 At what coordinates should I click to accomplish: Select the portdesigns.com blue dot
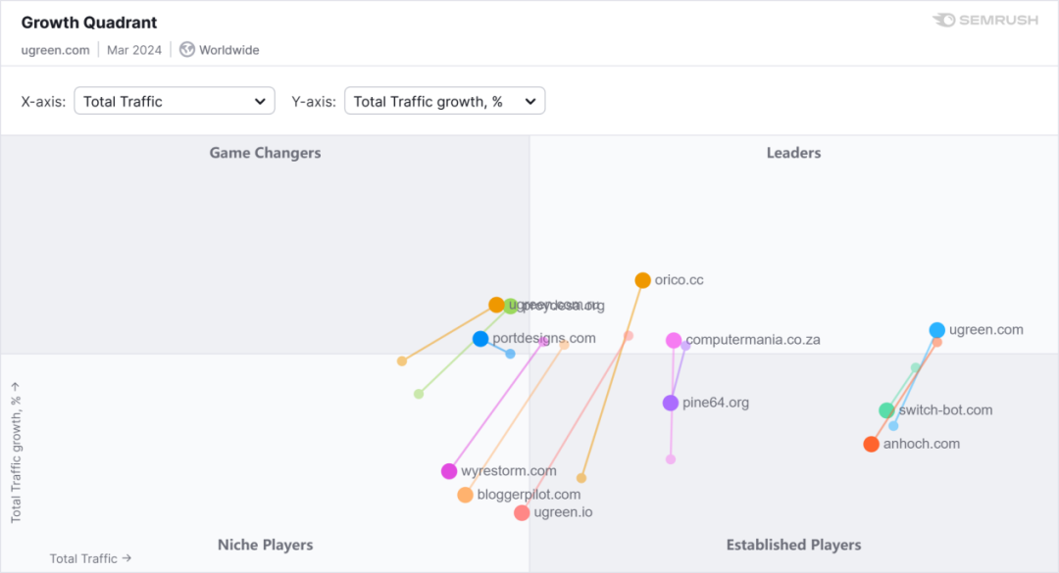point(480,339)
